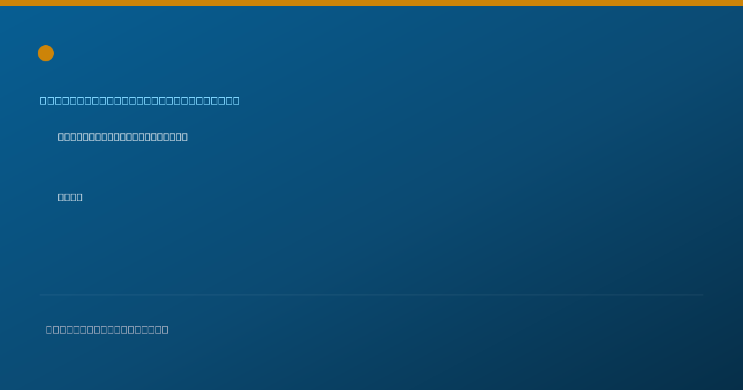Click the middle of the gray footer text
Viewport: 743px width, 390px height.
tap(107, 329)
